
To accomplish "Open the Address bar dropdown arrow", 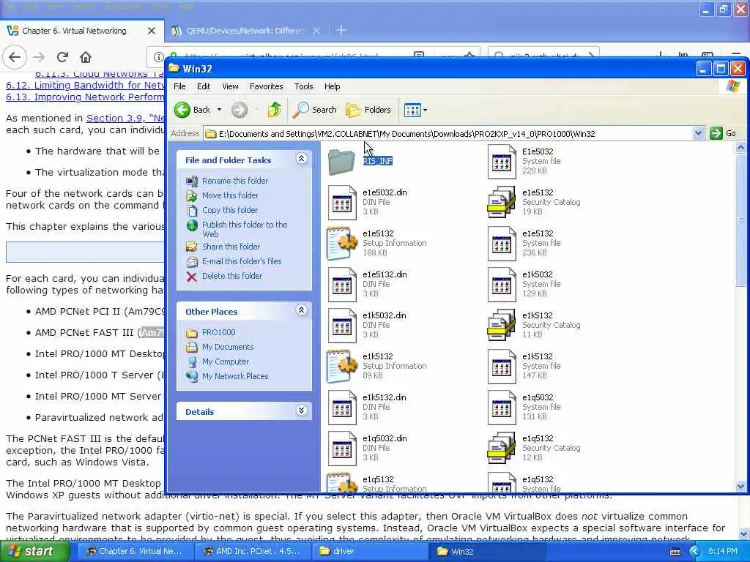I will click(x=698, y=133).
